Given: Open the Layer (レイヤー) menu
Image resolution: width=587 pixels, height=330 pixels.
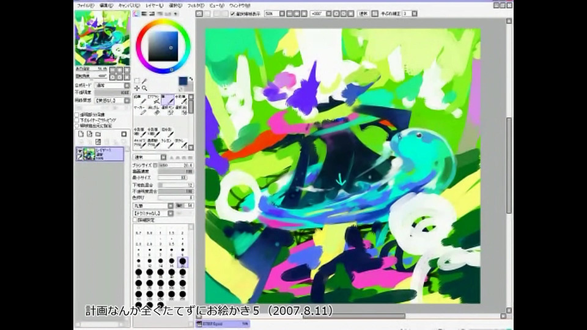Looking at the screenshot, I should 154,5.
